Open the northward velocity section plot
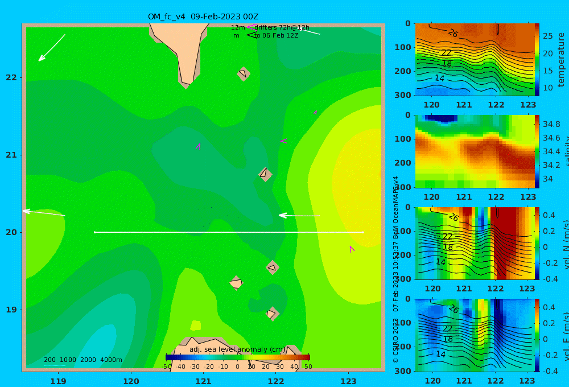 (475, 243)
